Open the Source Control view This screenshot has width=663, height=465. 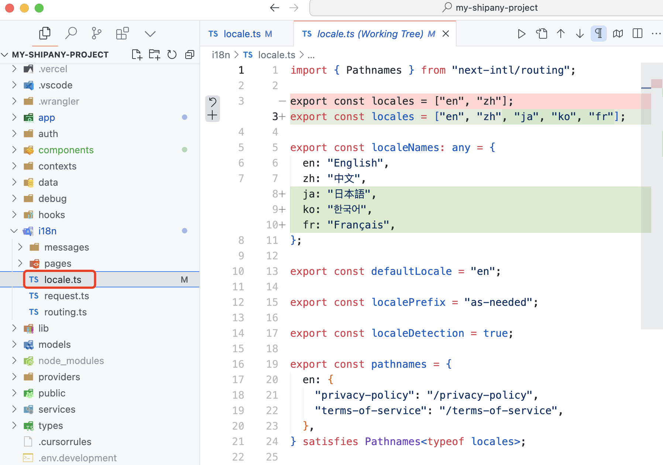(x=96, y=34)
